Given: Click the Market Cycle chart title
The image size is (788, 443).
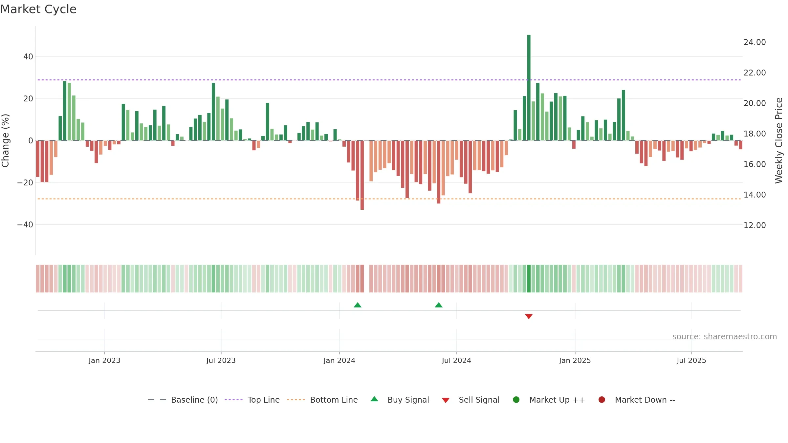Looking at the screenshot, I should [38, 9].
